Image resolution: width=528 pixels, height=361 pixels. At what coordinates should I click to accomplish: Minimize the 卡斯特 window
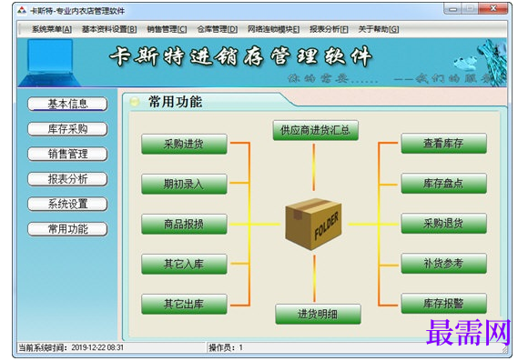tap(453, 9)
